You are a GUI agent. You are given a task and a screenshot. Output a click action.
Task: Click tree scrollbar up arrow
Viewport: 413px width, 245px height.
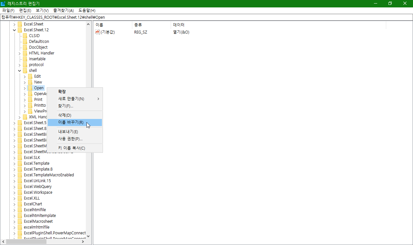[88, 24]
